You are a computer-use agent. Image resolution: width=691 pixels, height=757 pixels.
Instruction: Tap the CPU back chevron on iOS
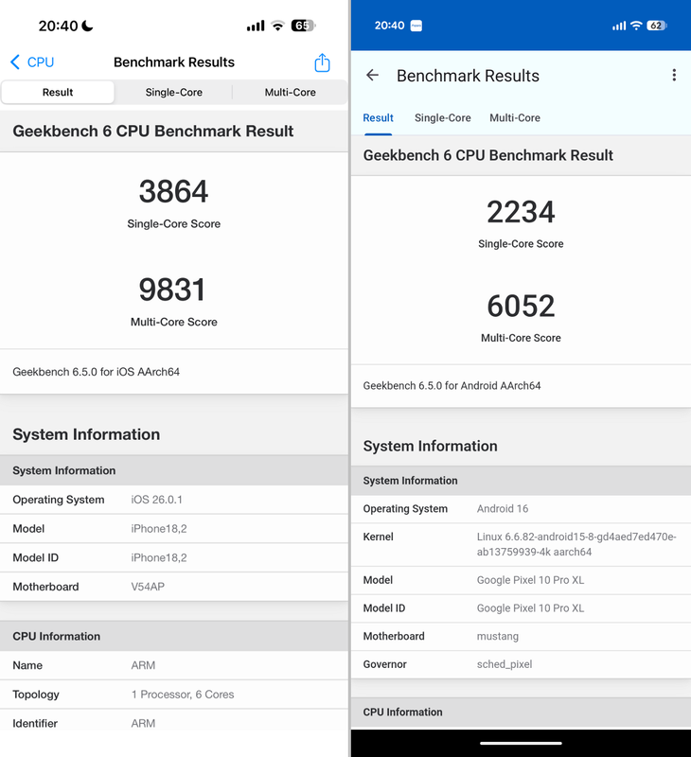point(15,62)
